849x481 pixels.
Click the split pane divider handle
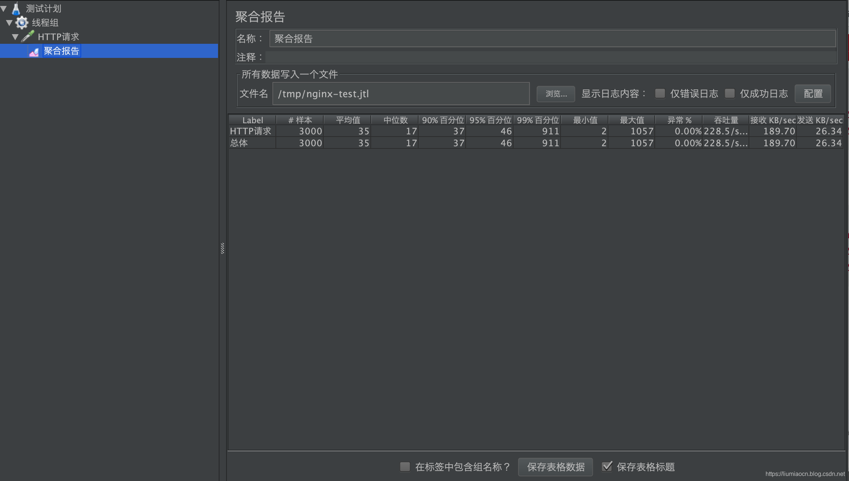point(222,248)
